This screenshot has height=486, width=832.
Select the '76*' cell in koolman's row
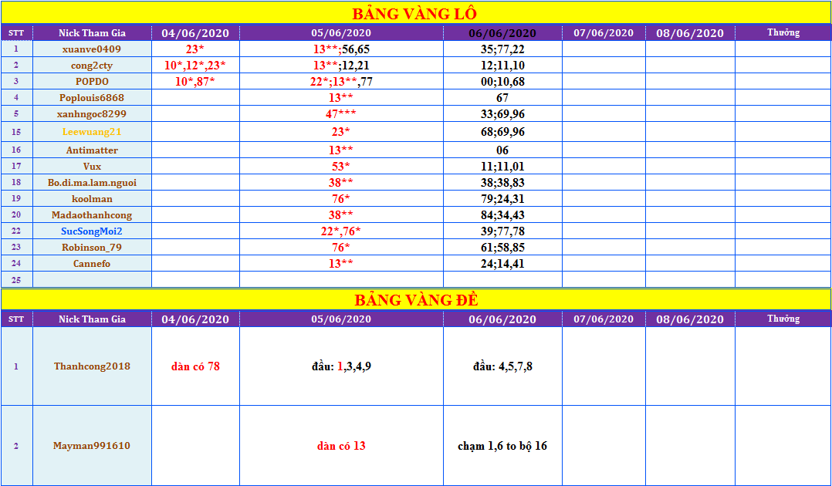341,199
